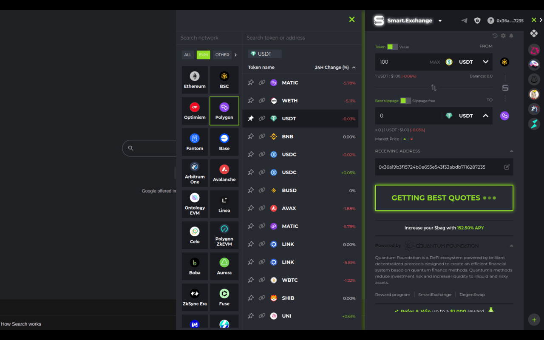Collapse the TO token selector chevron
This screenshot has width=544, height=340.
click(485, 115)
